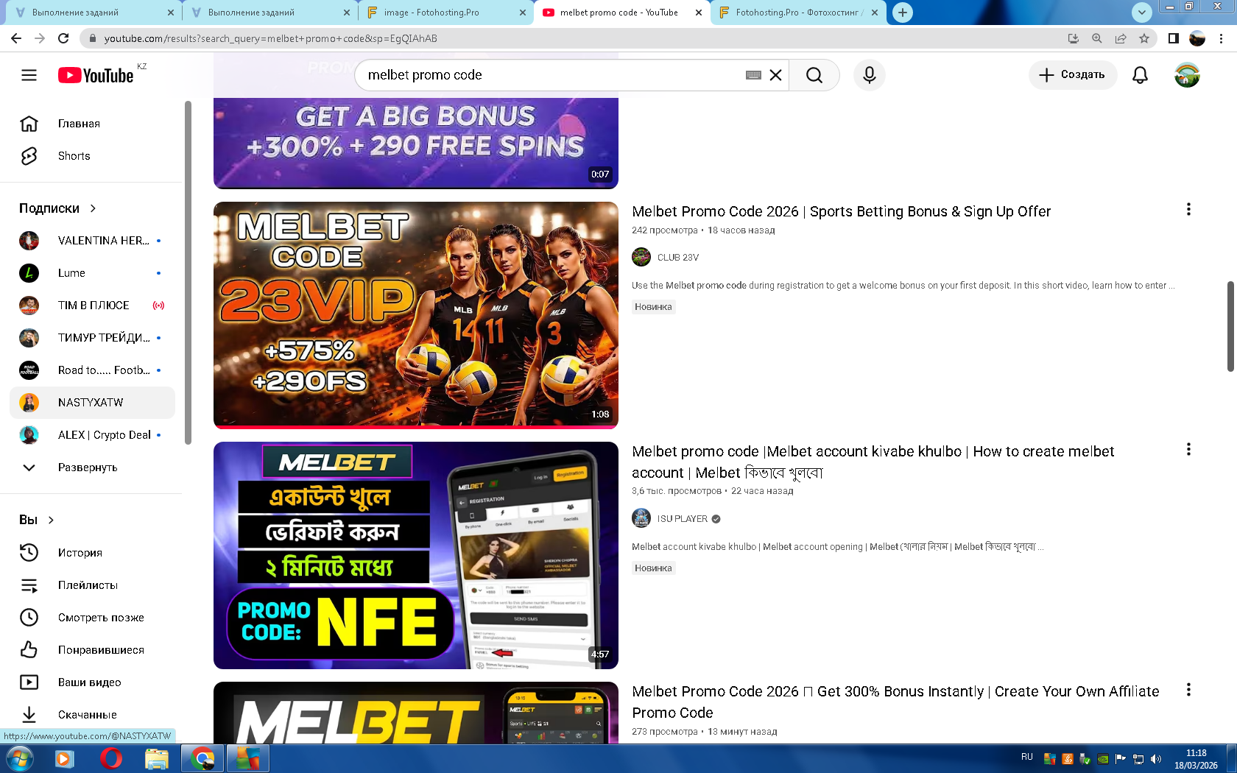Image resolution: width=1237 pixels, height=773 pixels.
Task: Play the NFE promo code thumbnail
Action: click(416, 555)
